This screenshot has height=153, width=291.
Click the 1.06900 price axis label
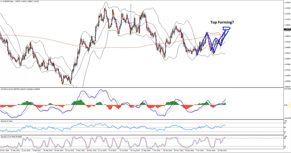[x=288, y=47]
